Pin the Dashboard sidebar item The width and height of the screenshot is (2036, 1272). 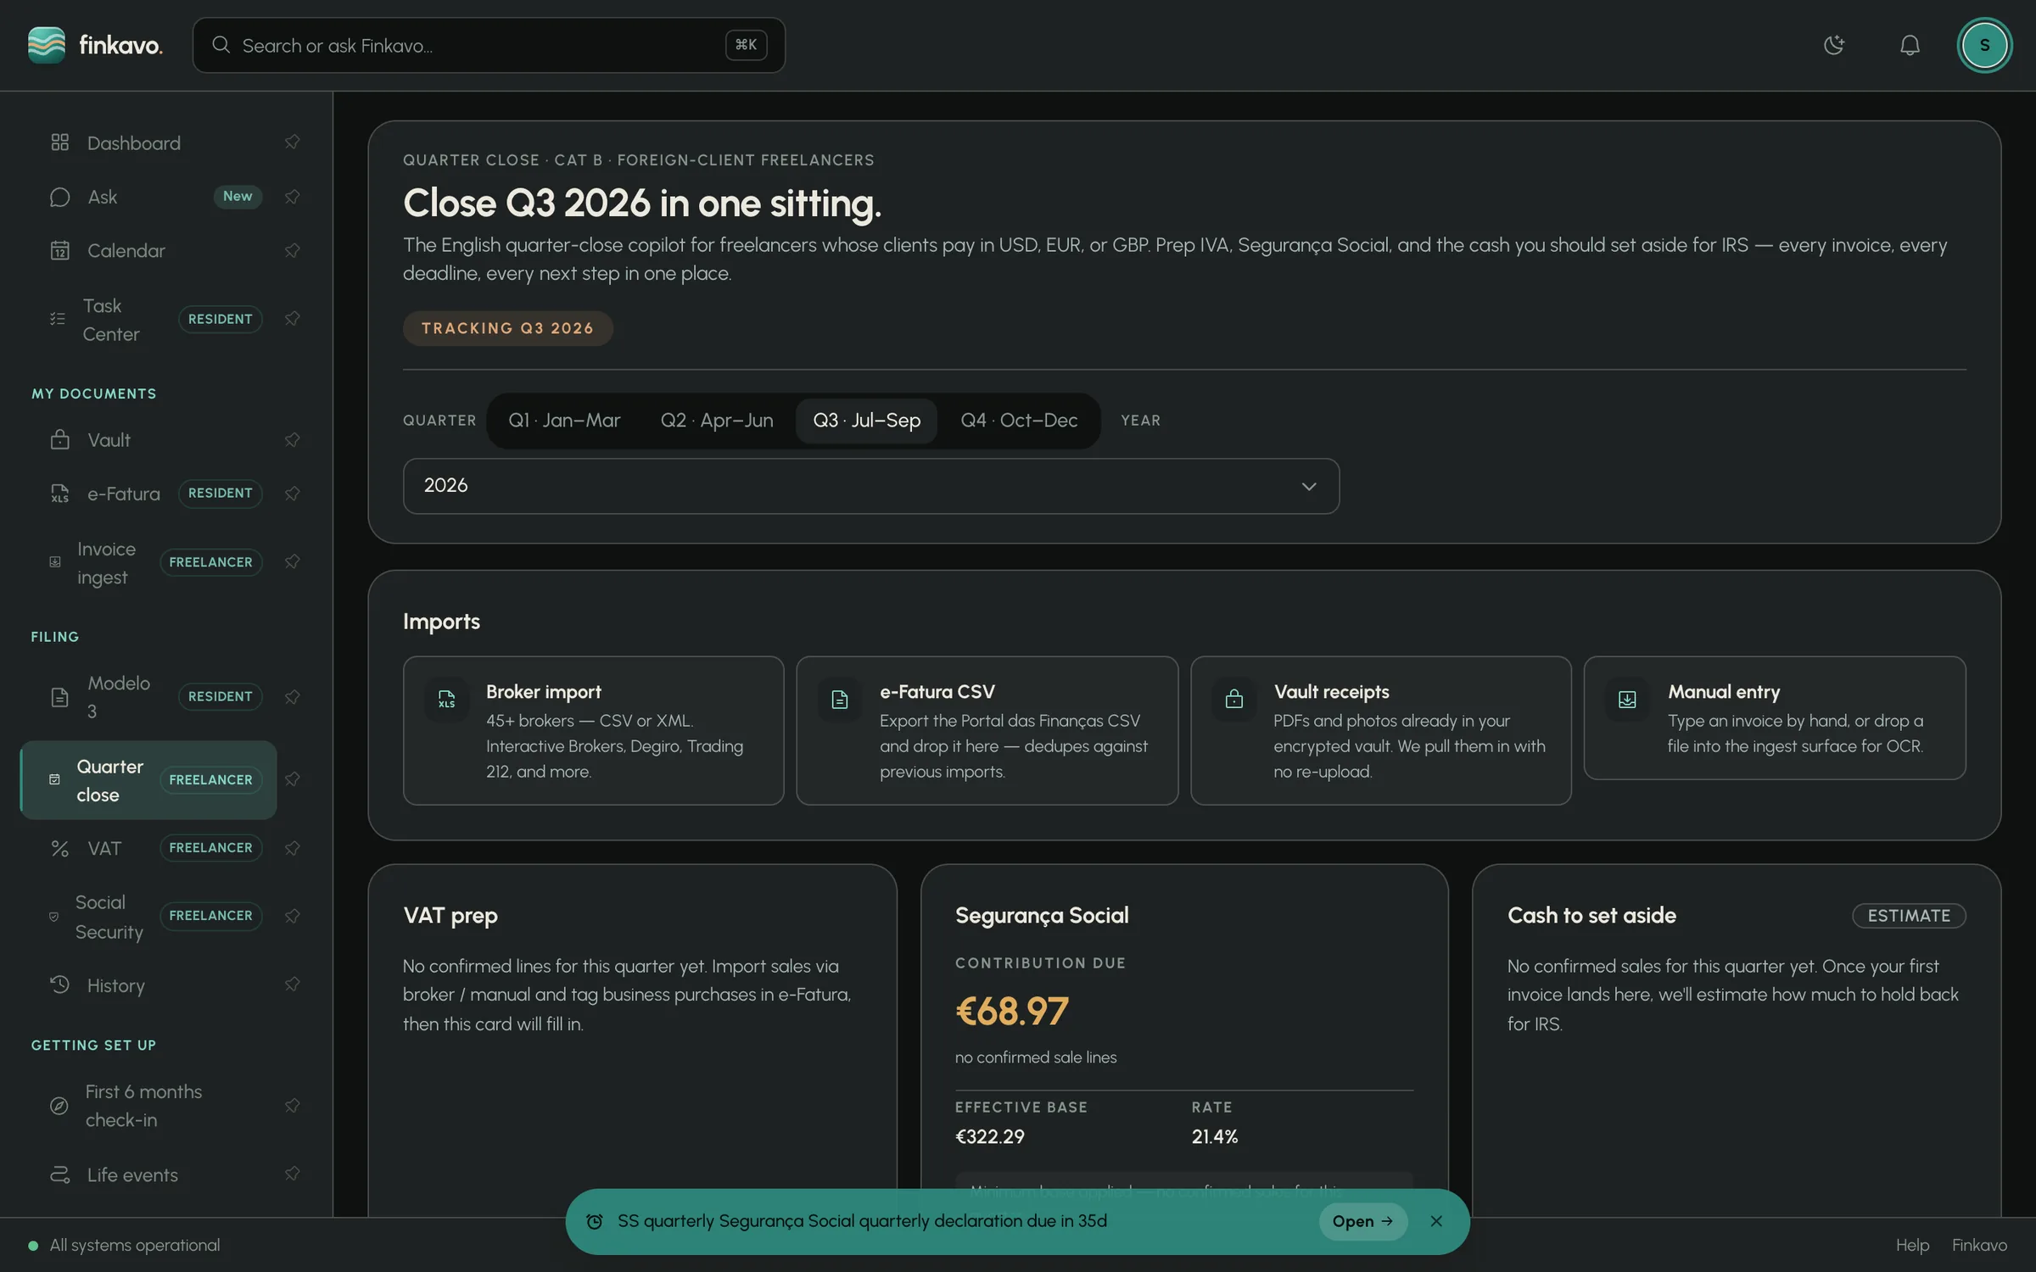pyautogui.click(x=292, y=142)
